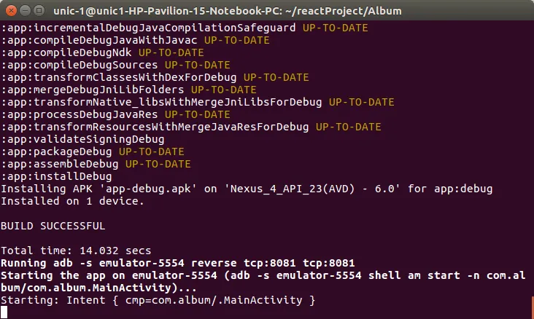
Task: Click the ':app:processDebugJavaRes' text
Action: [x=80, y=114]
